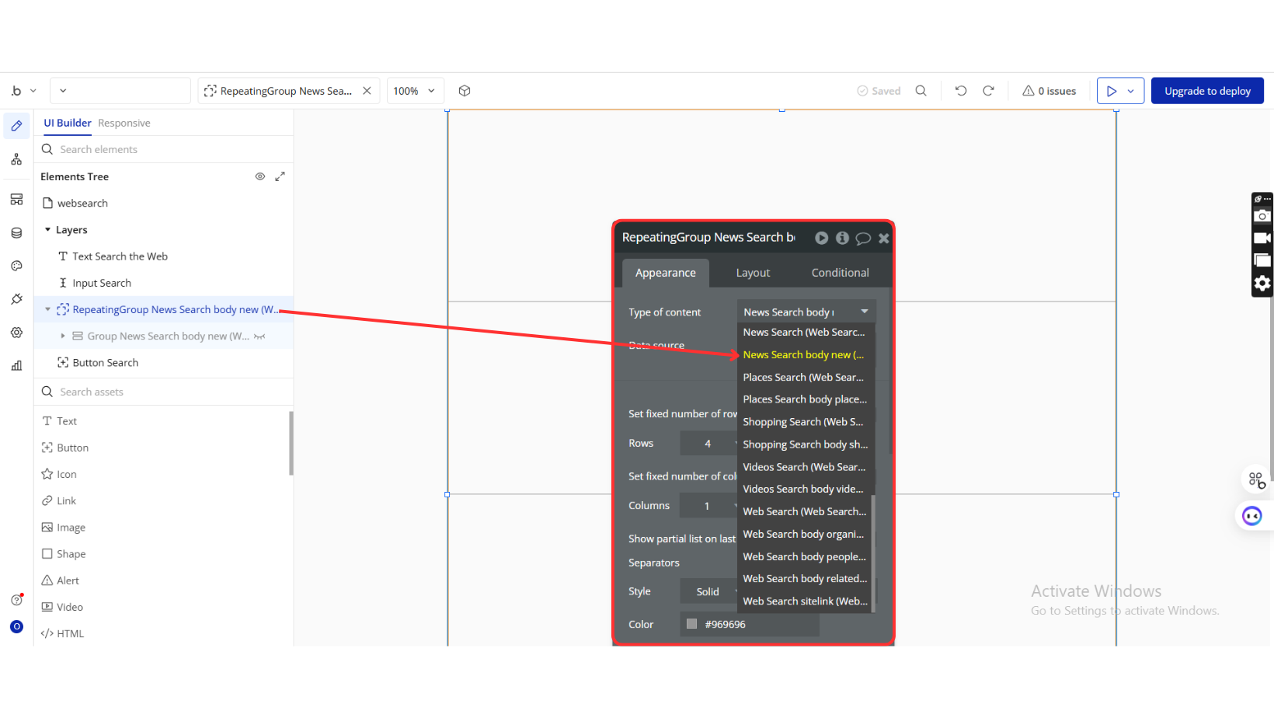Open the Data tab database icon

pos(16,233)
